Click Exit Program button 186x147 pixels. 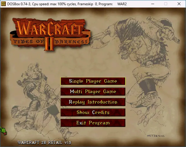tap(93, 123)
